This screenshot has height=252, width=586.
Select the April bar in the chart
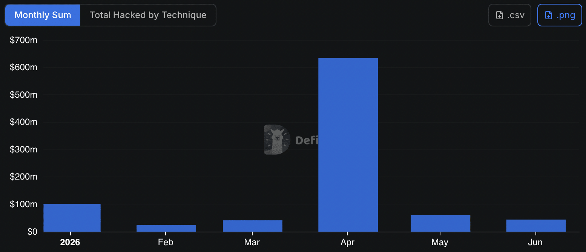[348, 145]
